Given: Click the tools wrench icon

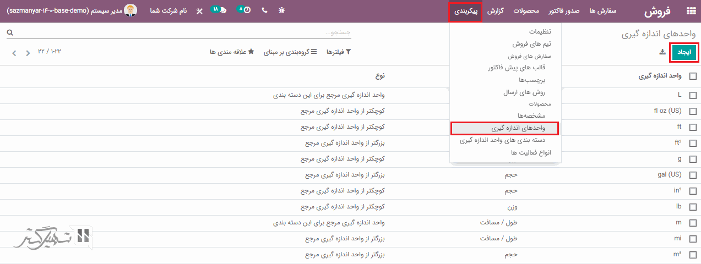Looking at the screenshot, I should click(x=199, y=10).
